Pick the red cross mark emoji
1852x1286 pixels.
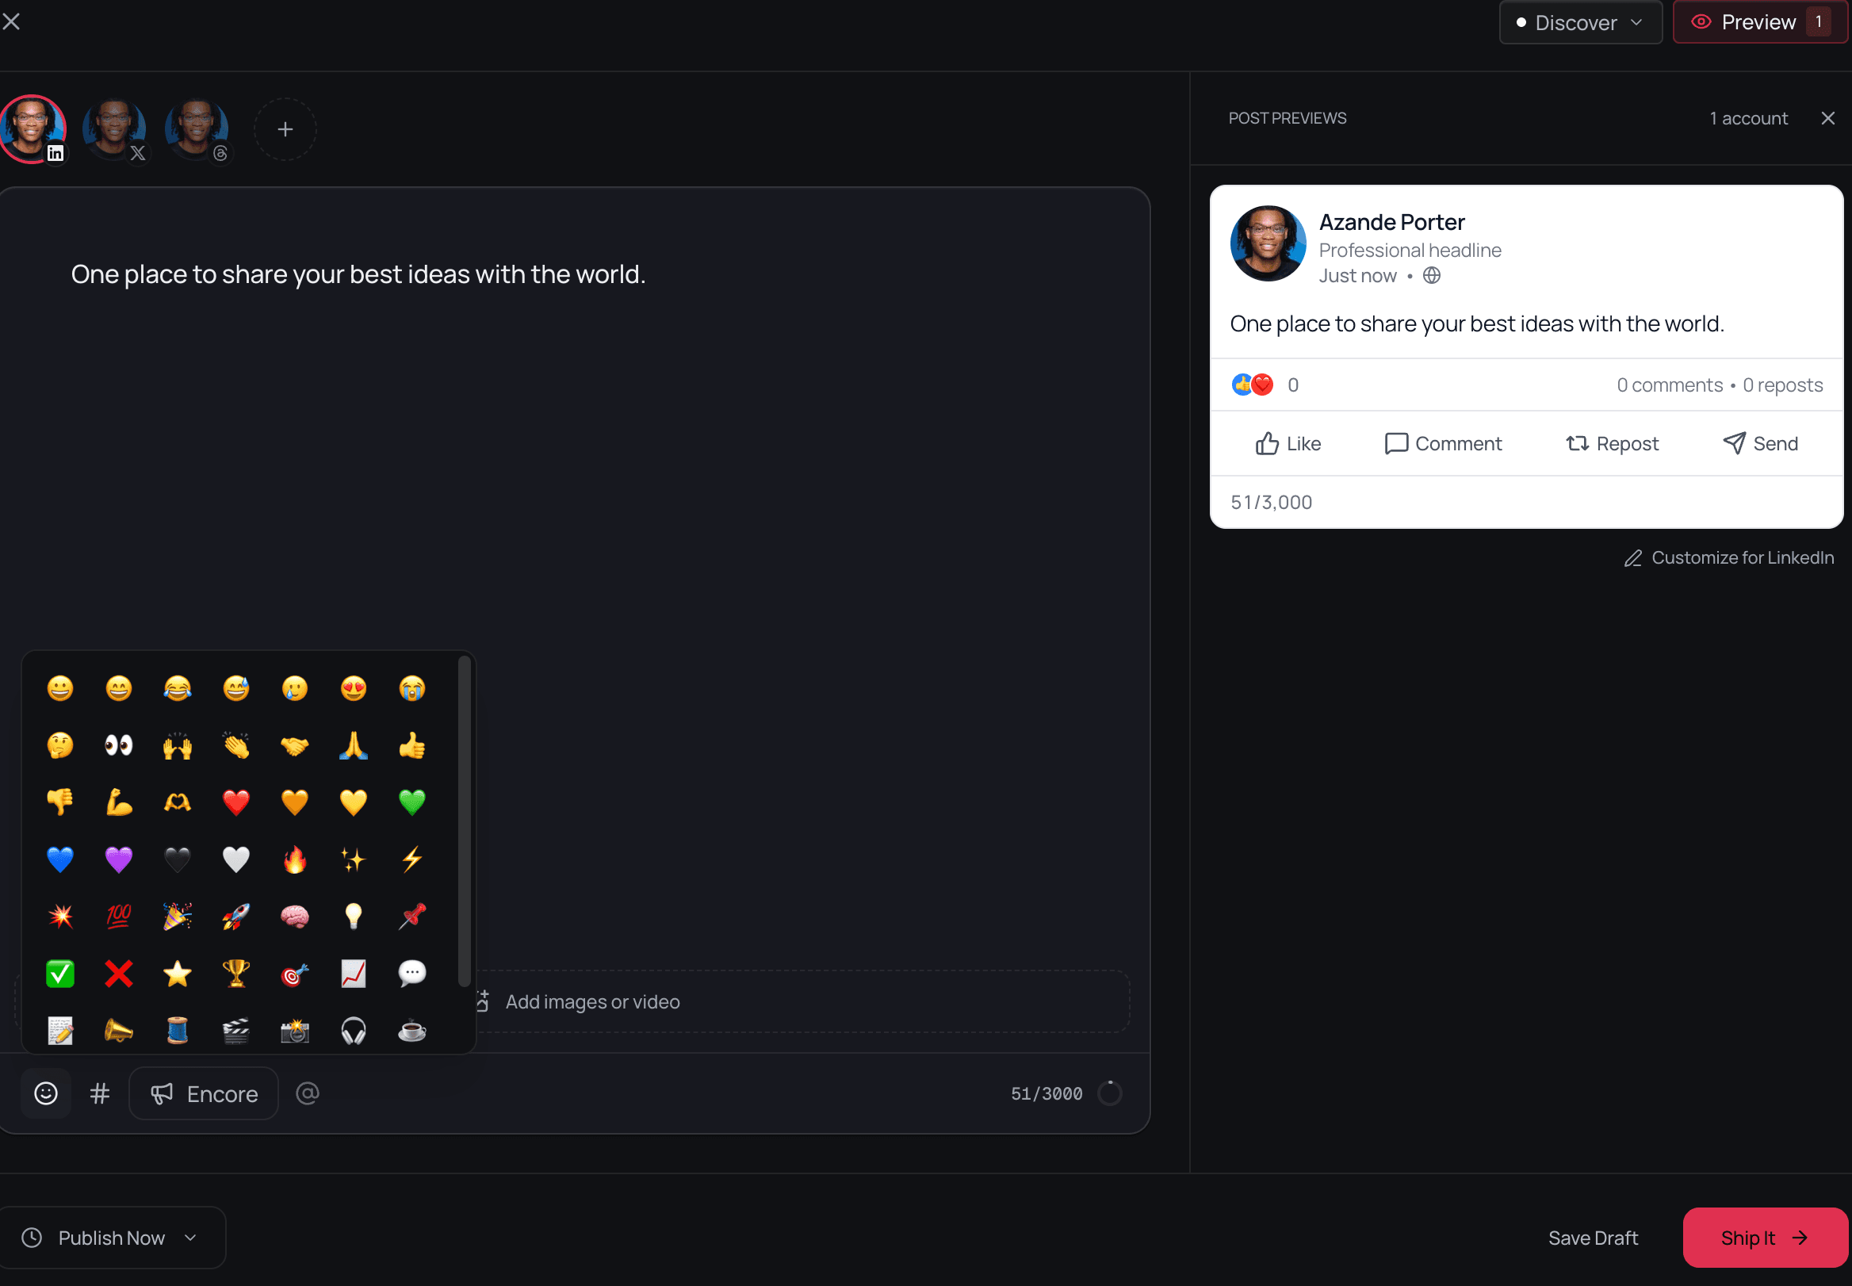119,974
